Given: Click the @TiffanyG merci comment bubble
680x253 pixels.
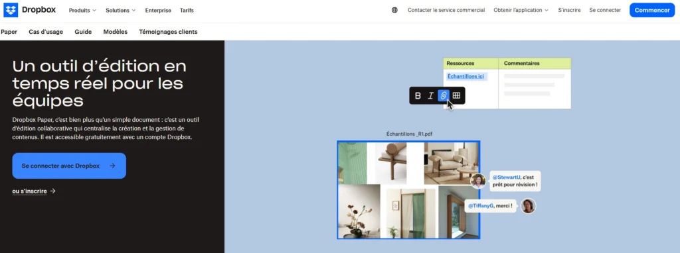Looking at the screenshot, I should point(491,206).
